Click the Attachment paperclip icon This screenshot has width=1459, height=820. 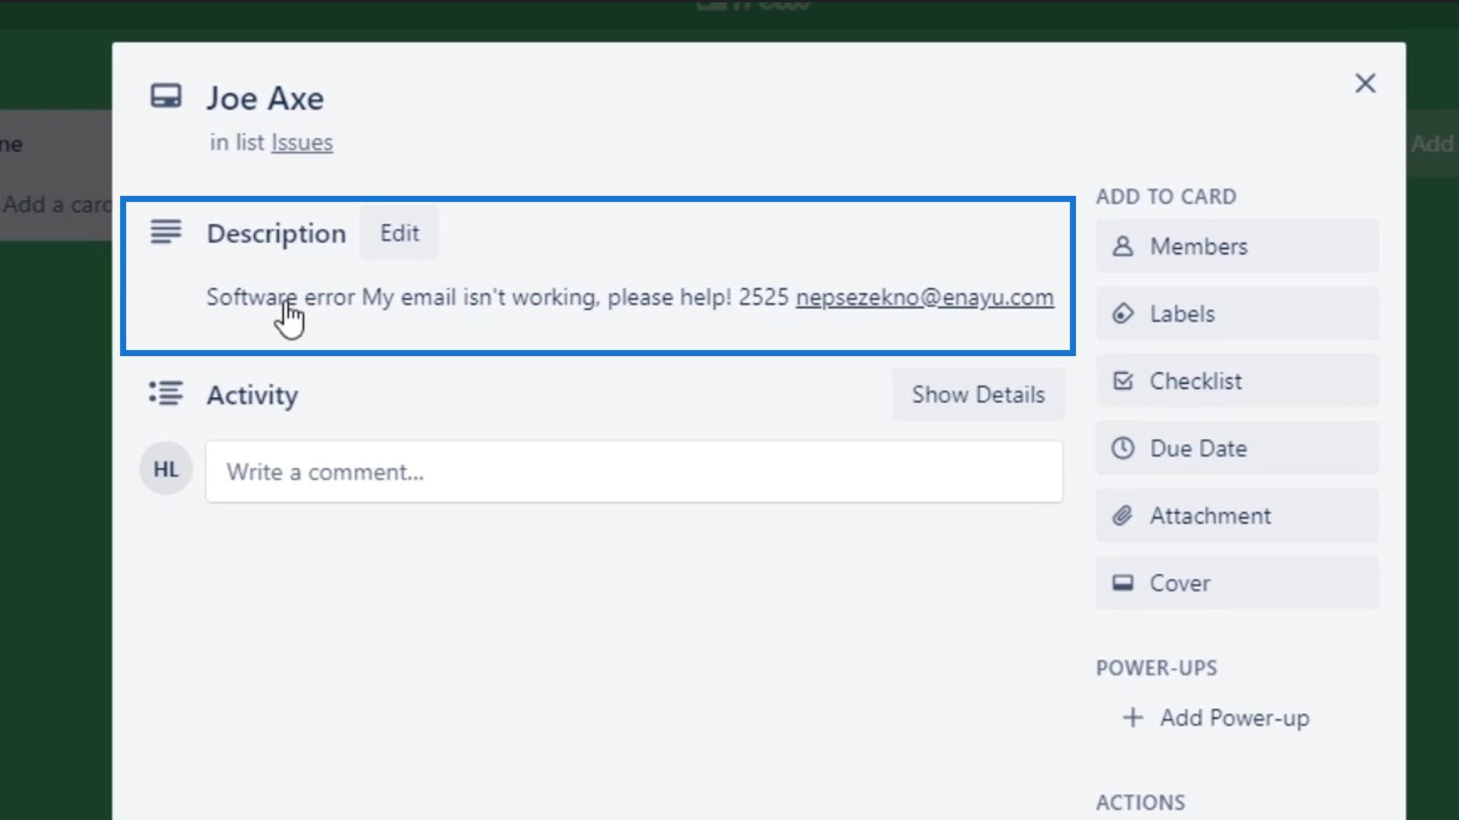tap(1122, 516)
